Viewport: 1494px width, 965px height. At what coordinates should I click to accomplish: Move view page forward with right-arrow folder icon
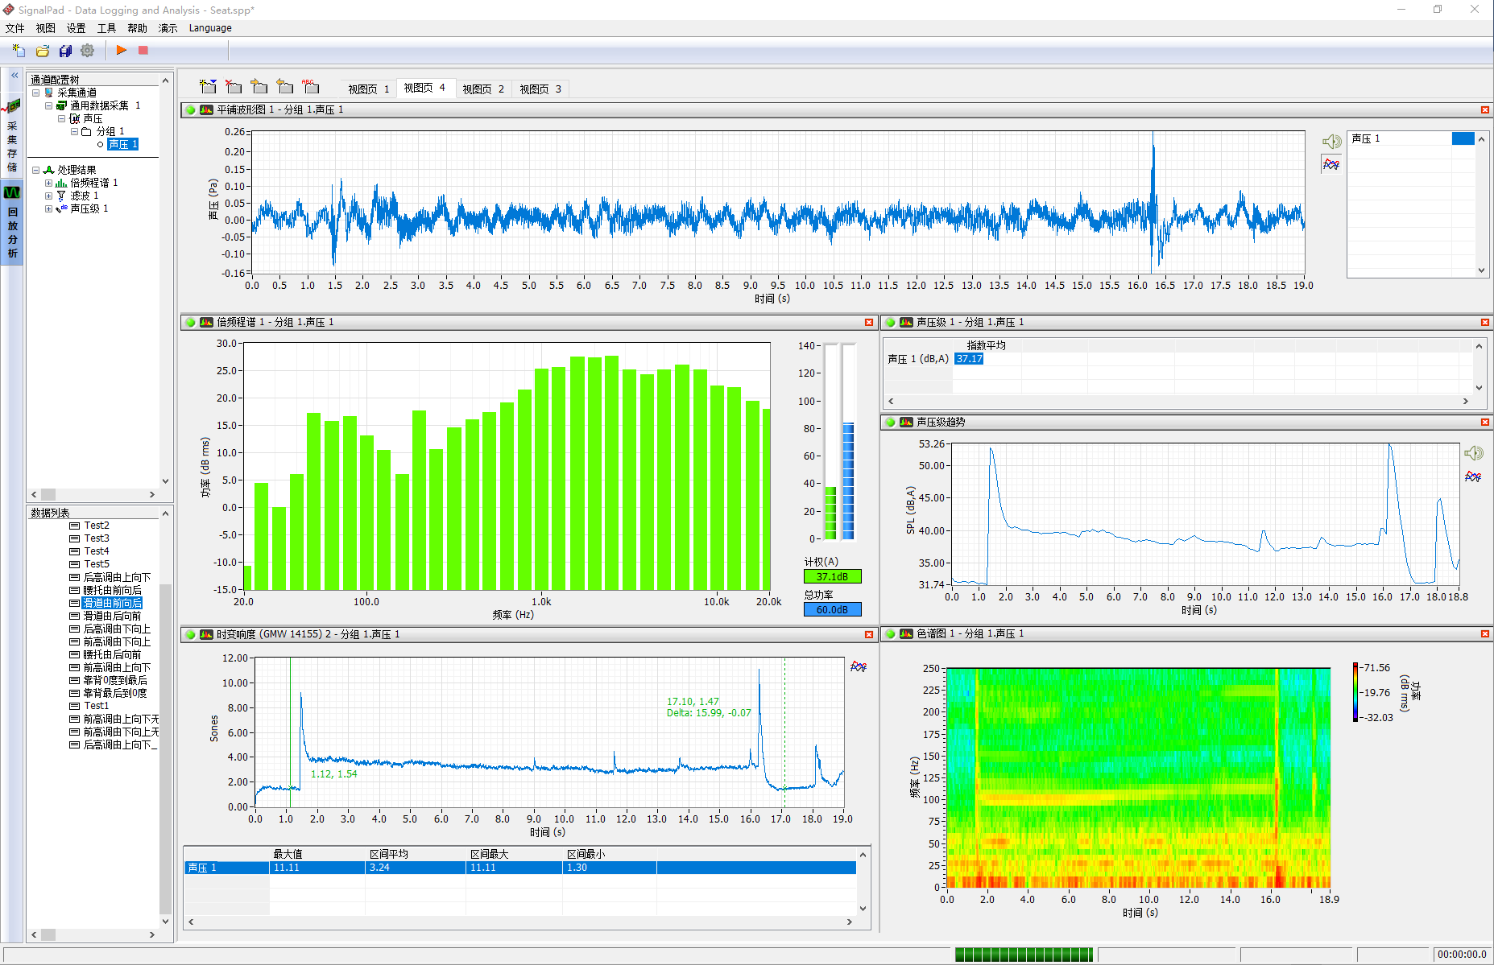[x=259, y=86]
